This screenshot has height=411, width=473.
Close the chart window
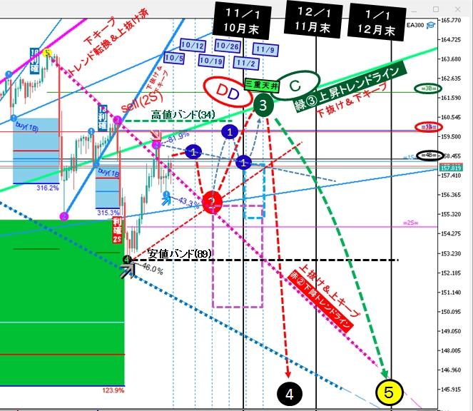pos(457,9)
